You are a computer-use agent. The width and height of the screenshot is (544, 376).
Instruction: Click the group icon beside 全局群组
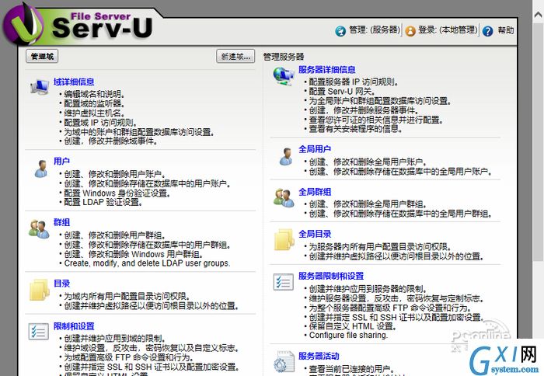click(284, 198)
